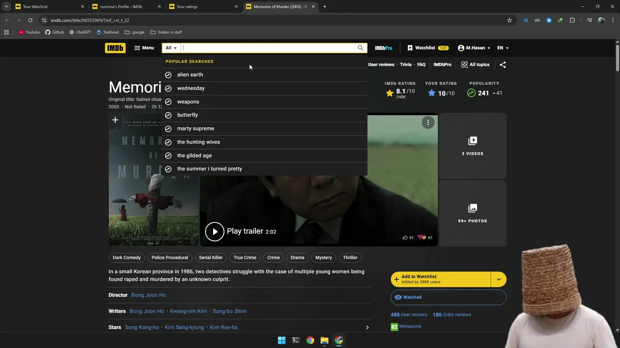
Task: Open director Bong Joon Ho link
Action: pyautogui.click(x=149, y=295)
